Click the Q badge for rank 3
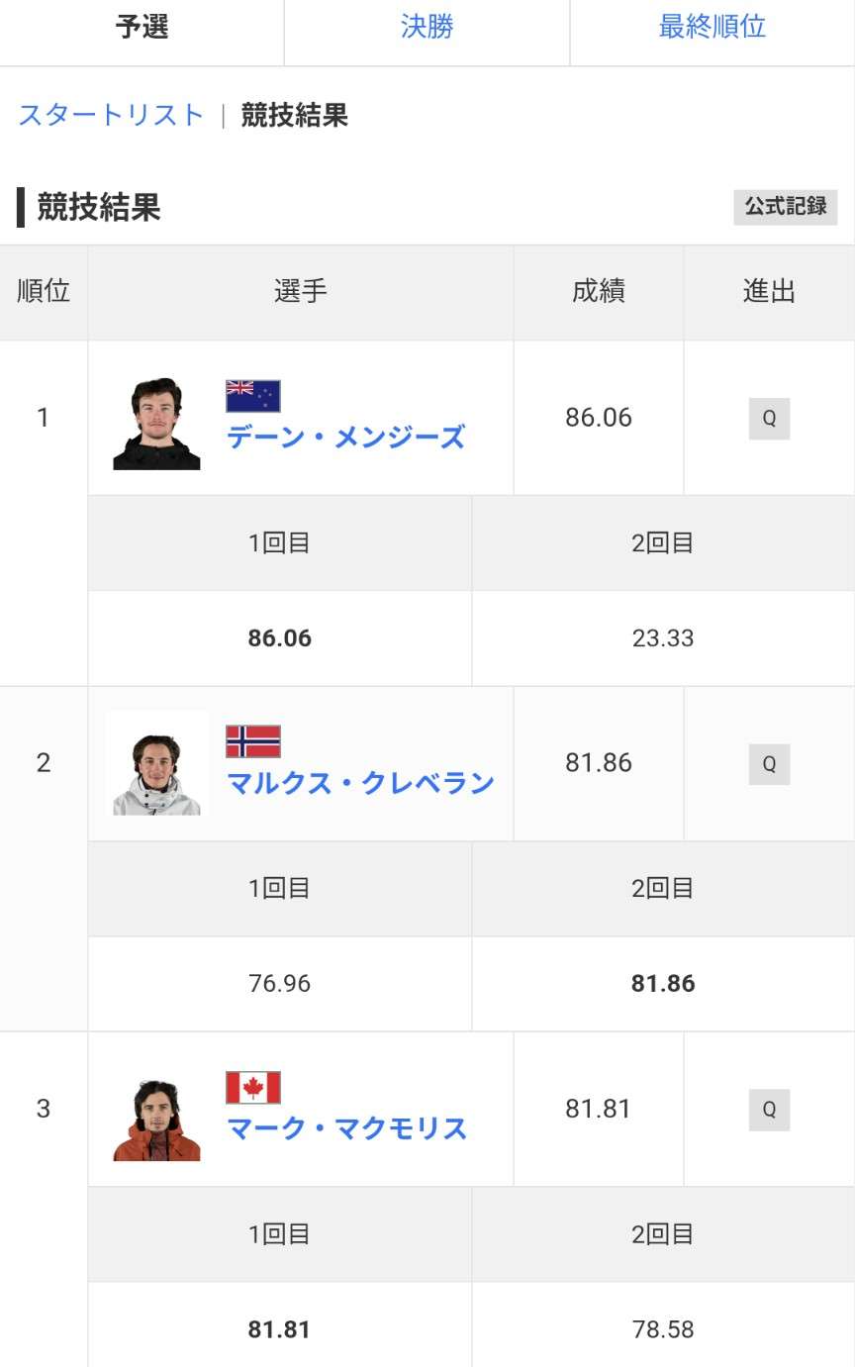Screen dimensions: 855x1367 click(x=769, y=1110)
